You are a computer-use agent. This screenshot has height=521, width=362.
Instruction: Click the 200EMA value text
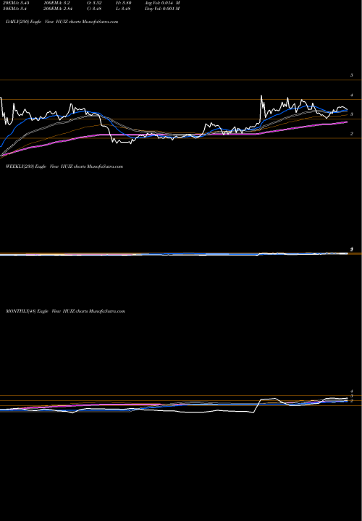click(58, 9)
